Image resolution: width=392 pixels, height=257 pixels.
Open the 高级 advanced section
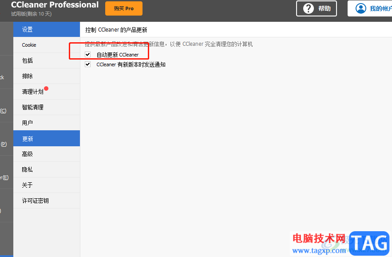point(47,154)
